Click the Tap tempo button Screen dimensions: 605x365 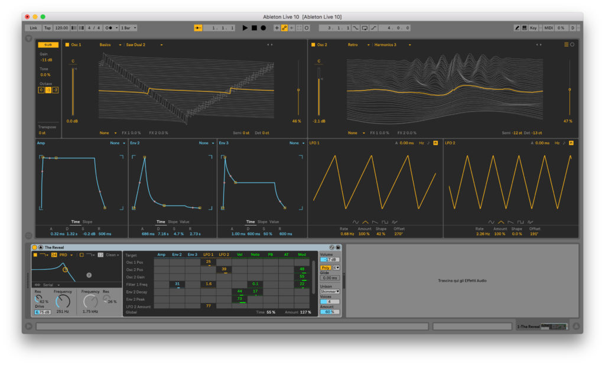tap(47, 27)
